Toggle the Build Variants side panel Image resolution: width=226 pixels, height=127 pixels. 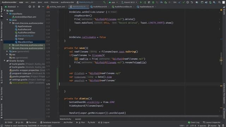click(x=1, y=111)
